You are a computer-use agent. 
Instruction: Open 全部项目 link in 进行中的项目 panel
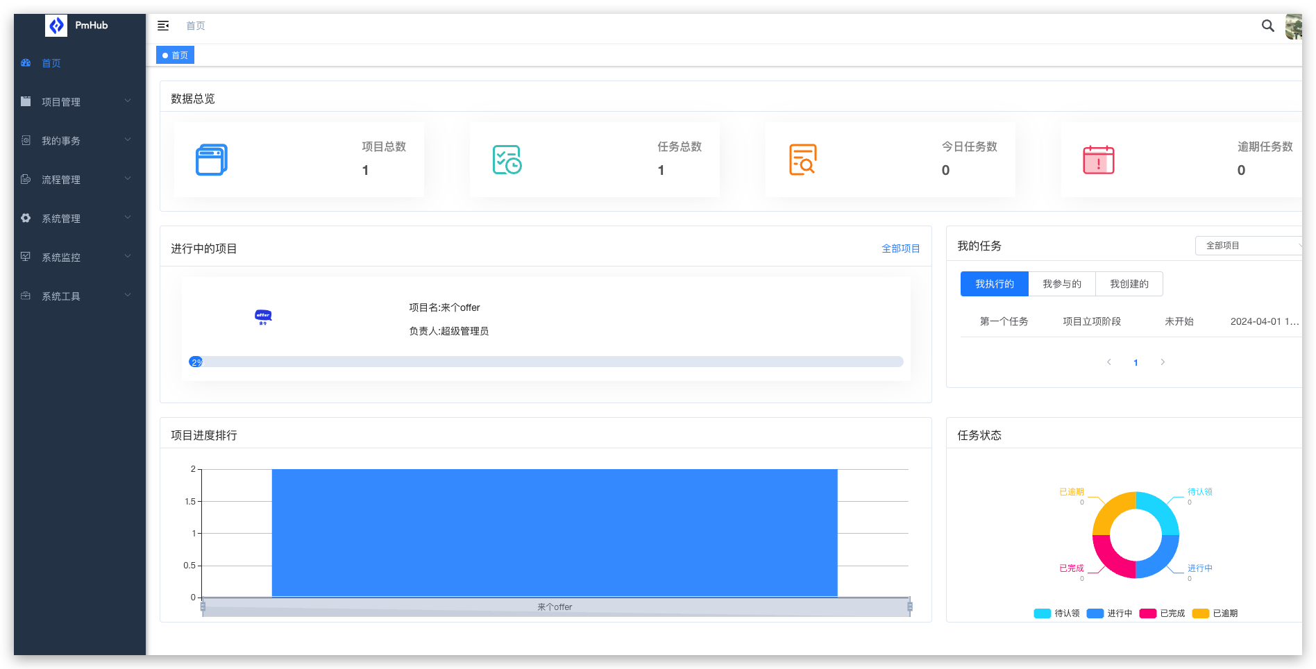pos(901,248)
